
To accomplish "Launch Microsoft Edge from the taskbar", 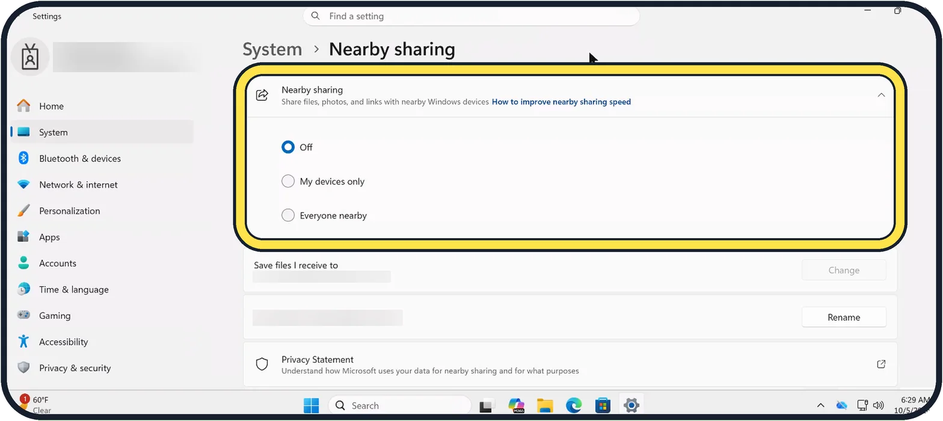I will click(574, 406).
